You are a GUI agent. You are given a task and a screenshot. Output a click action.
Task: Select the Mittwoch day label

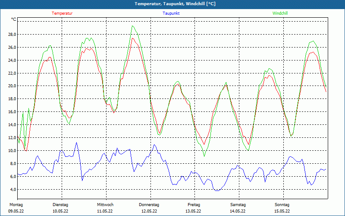[105, 204]
